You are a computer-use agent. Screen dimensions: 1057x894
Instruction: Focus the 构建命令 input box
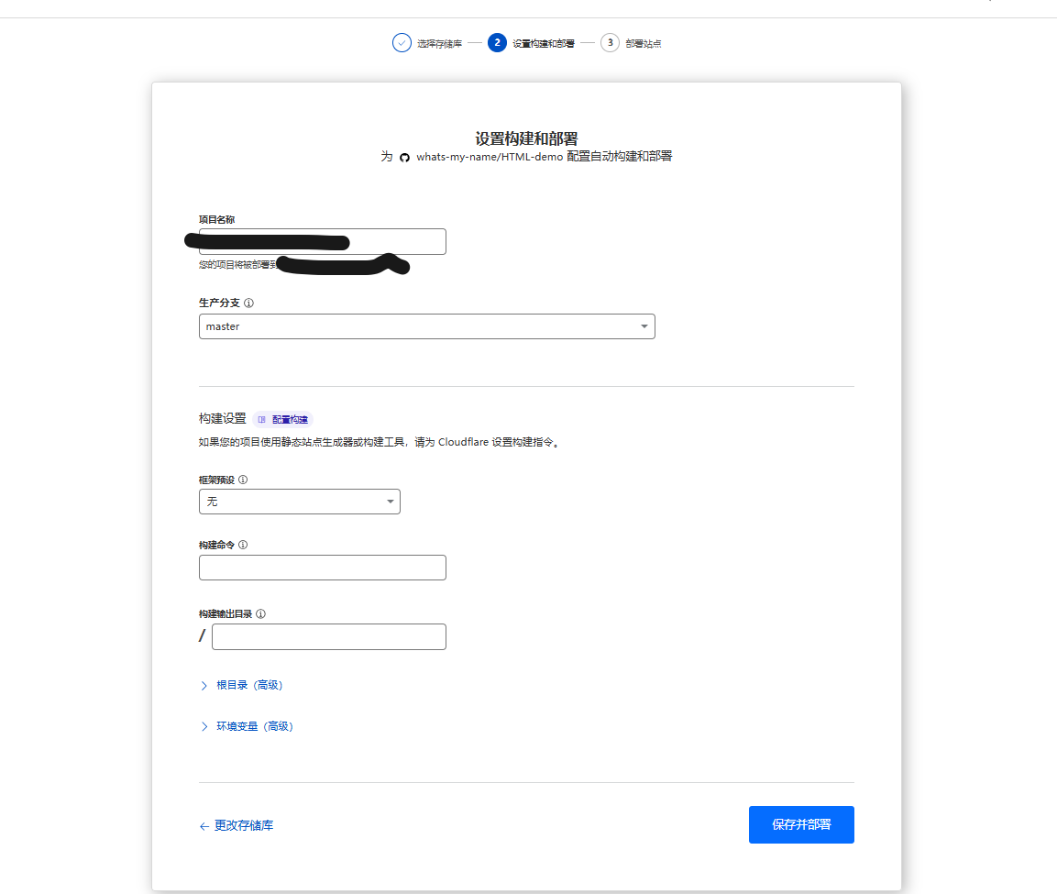(322, 568)
